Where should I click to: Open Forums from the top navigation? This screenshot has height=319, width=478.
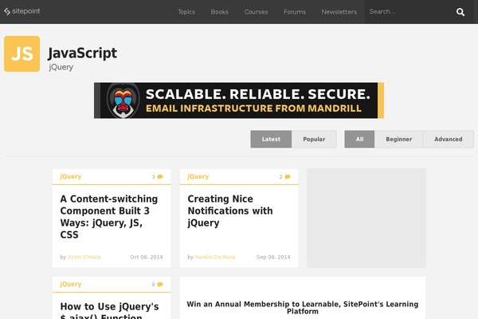click(295, 12)
